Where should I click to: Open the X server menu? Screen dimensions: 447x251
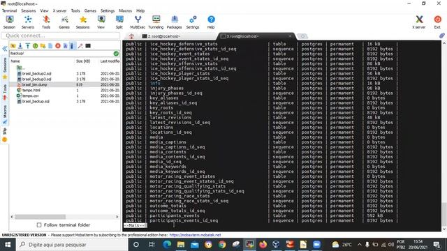[x=59, y=10]
